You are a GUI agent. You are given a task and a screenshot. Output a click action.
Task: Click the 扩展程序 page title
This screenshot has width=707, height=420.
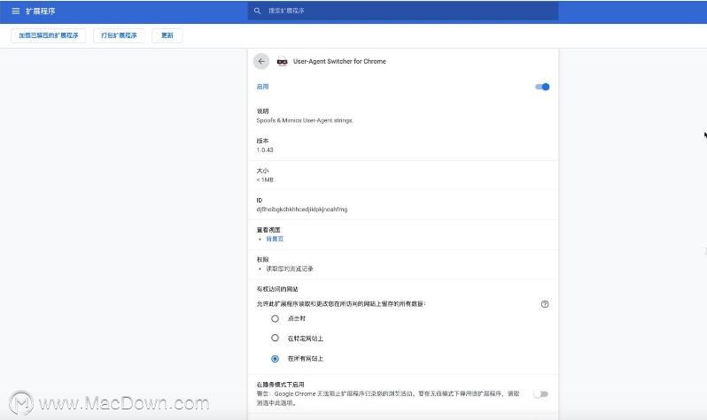(41, 11)
